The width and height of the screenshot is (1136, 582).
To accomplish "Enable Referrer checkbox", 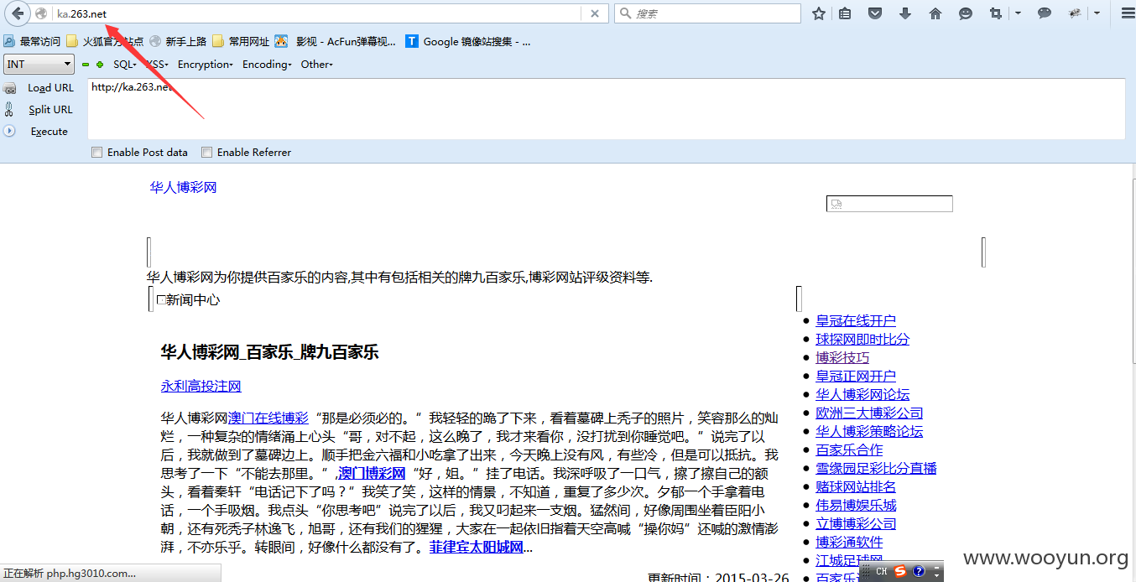I will click(206, 153).
